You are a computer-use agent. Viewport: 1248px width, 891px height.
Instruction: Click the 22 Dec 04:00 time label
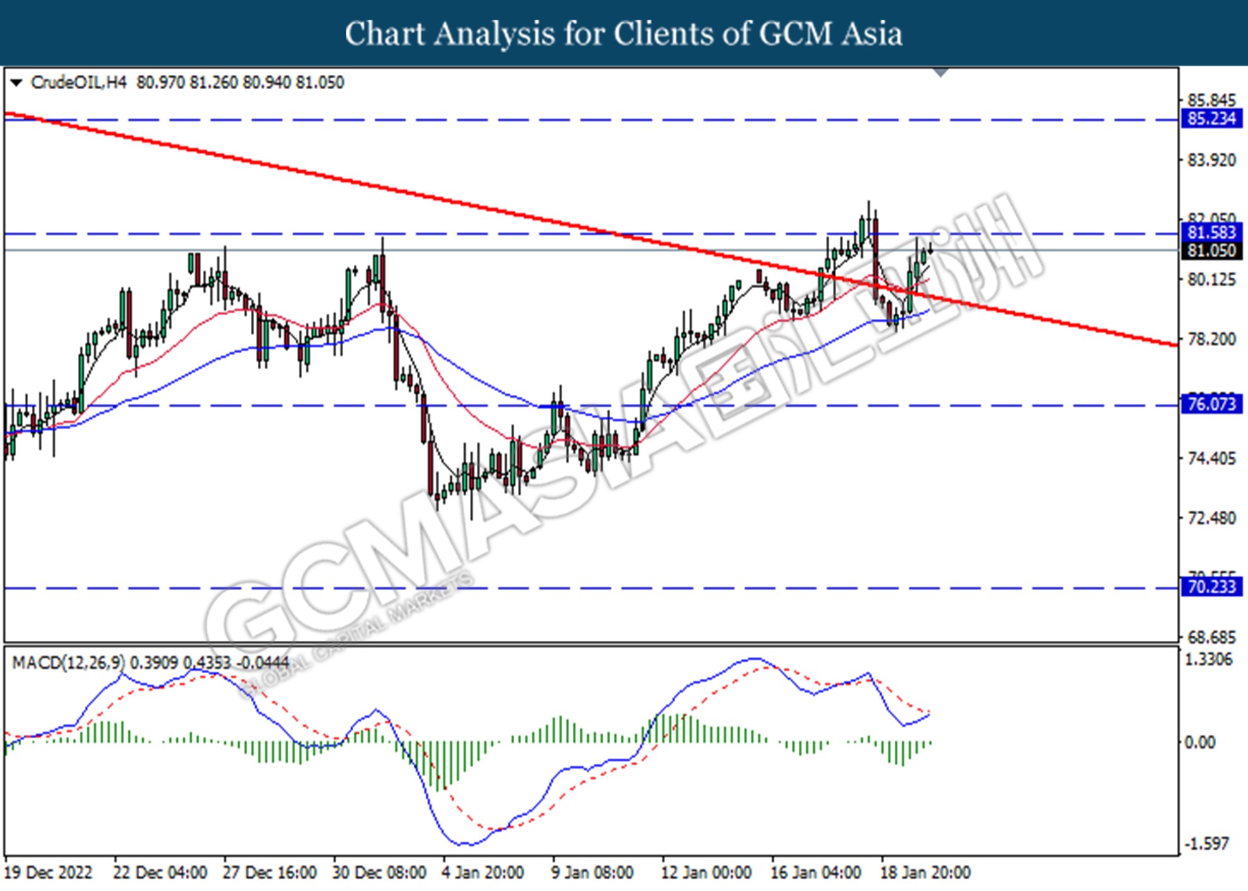(x=160, y=872)
